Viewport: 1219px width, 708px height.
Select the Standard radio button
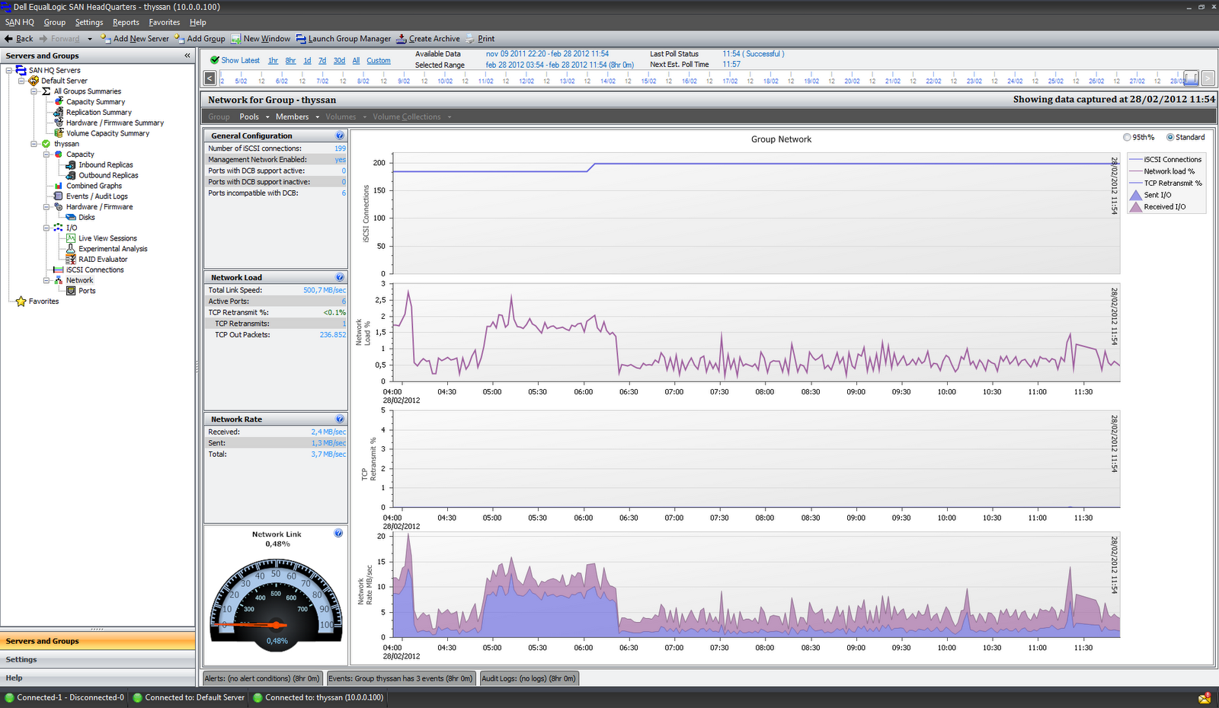coord(1170,137)
